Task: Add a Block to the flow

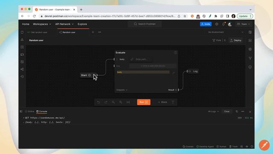Action: 163,102
